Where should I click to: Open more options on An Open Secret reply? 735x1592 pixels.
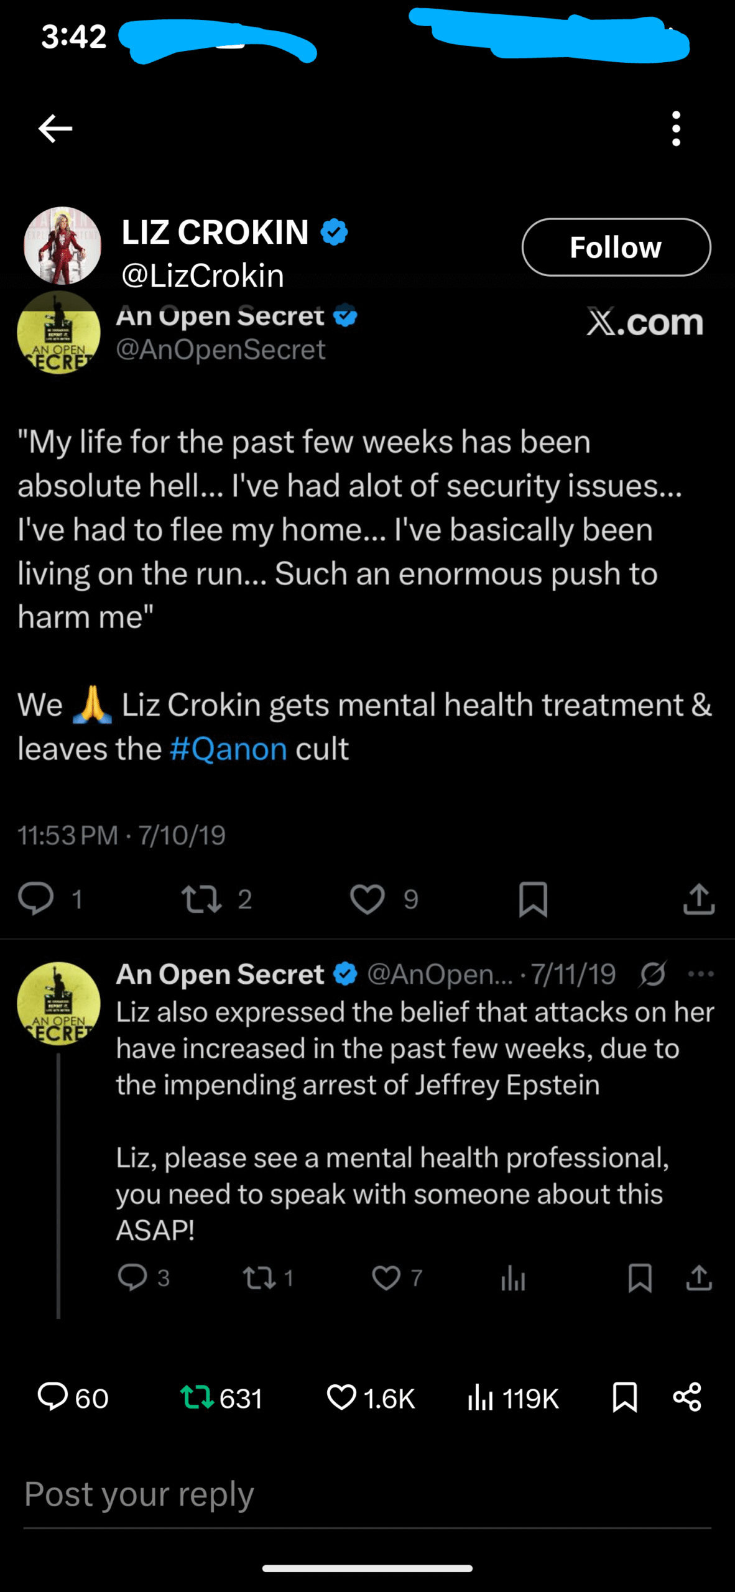pyautogui.click(x=701, y=974)
